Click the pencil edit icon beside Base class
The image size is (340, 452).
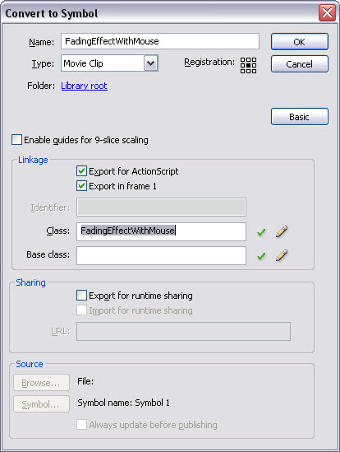coord(282,255)
